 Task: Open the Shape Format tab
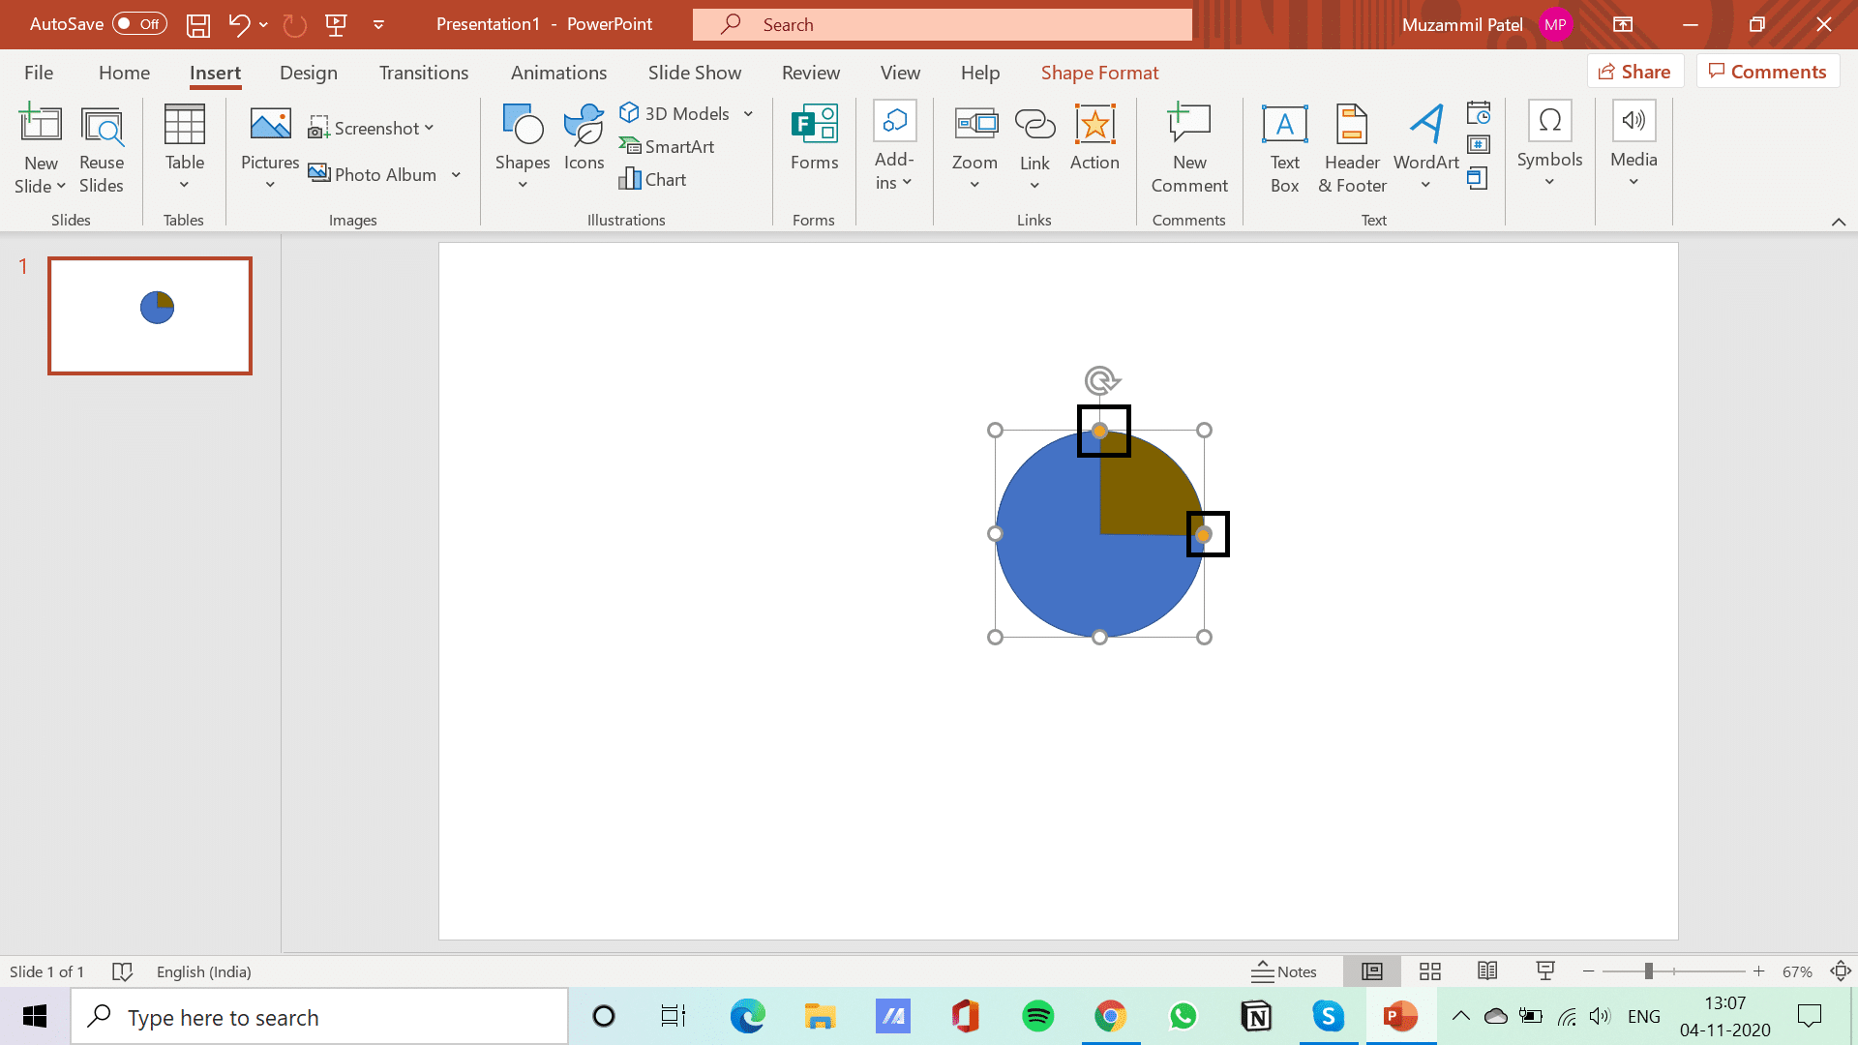coord(1099,73)
